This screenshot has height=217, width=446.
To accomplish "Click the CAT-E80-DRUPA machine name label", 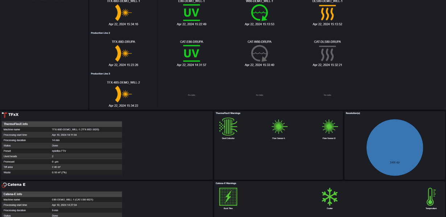I will pyautogui.click(x=191, y=42).
